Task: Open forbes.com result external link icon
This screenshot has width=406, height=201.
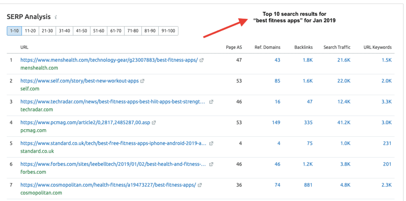Action: (x=211, y=164)
